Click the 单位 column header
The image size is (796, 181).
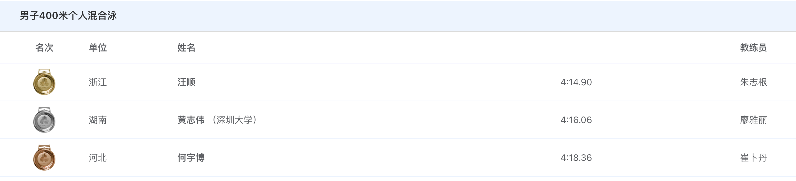click(x=98, y=48)
